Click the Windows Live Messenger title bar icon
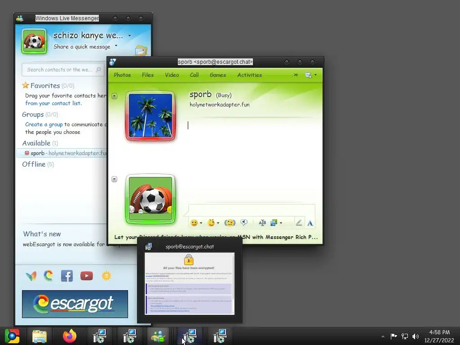 (20, 18)
